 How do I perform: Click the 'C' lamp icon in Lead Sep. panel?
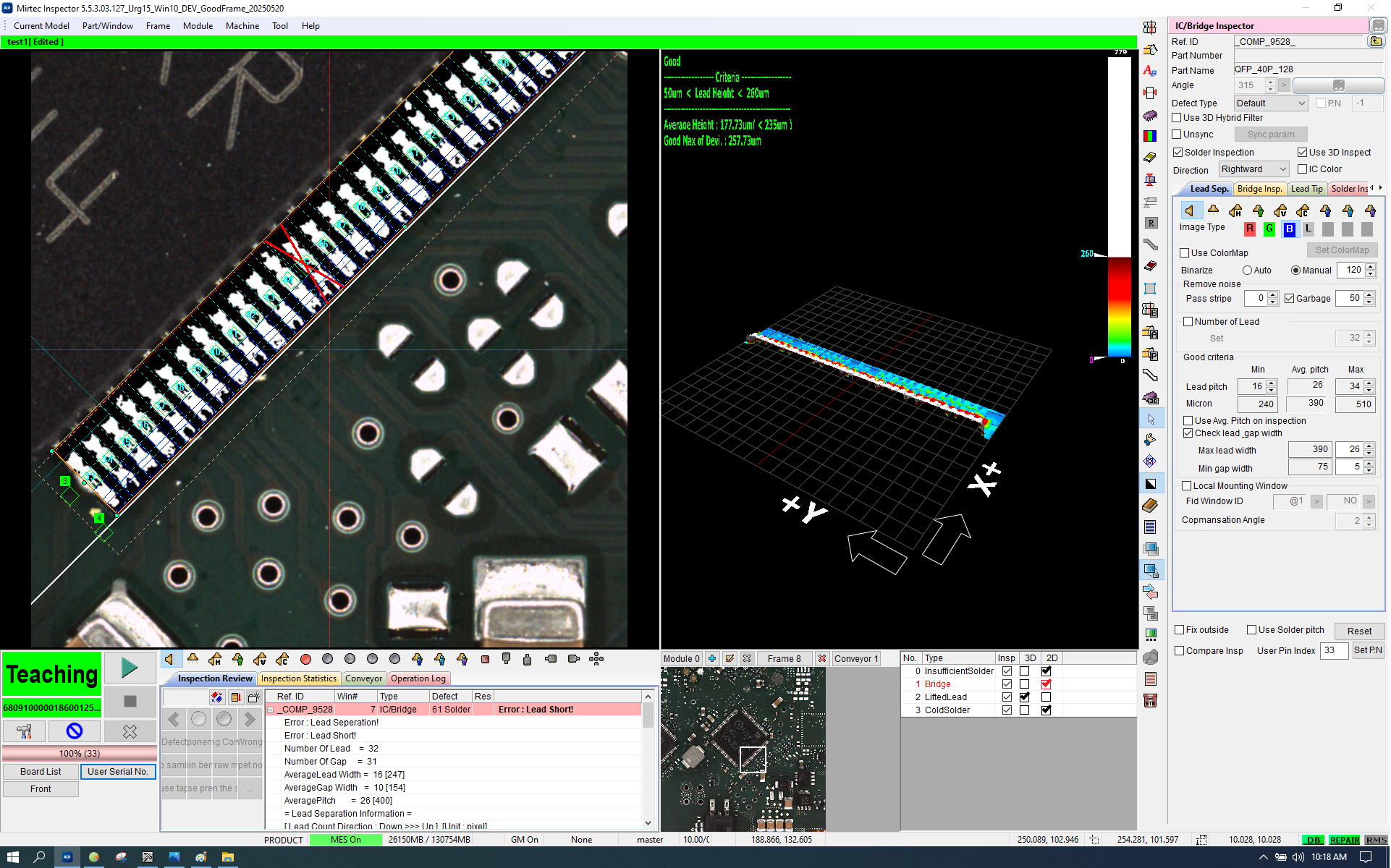tap(1303, 210)
